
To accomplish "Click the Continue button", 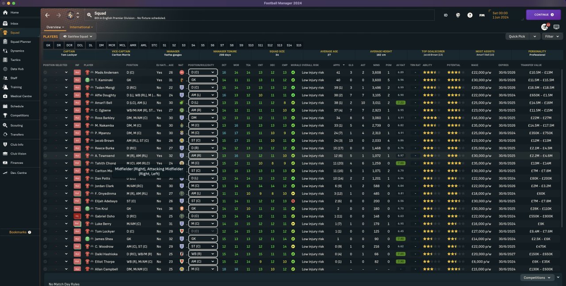I will point(543,15).
